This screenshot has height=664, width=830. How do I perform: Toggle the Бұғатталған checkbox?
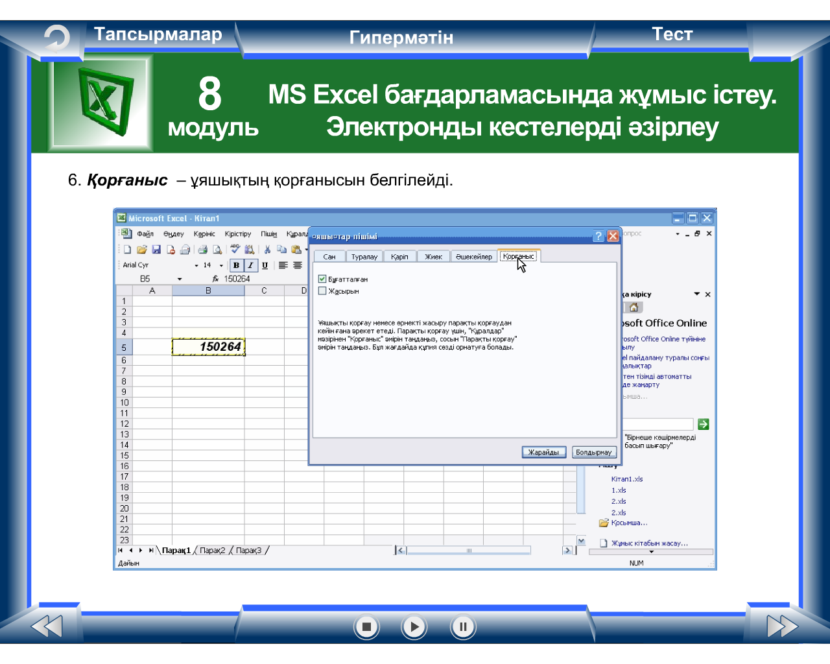point(322,279)
